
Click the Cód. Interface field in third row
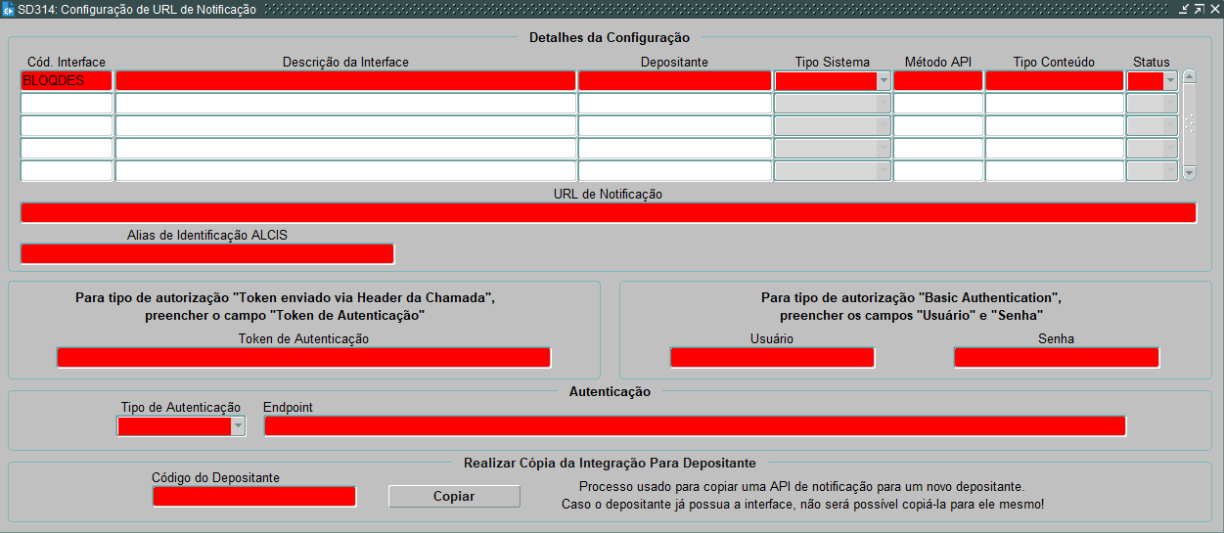pyautogui.click(x=67, y=126)
